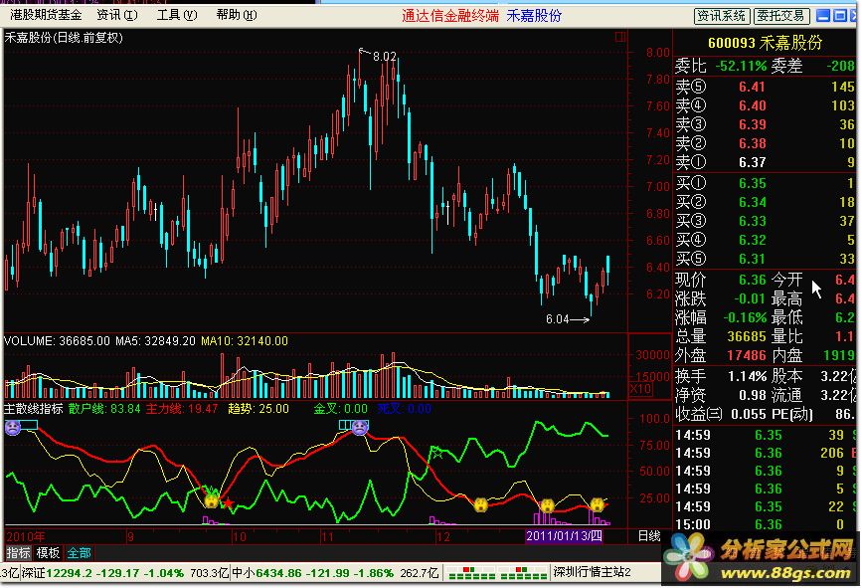Click the 趋势: 25.00 label
Viewport: 862px width, 588px height.
(259, 409)
